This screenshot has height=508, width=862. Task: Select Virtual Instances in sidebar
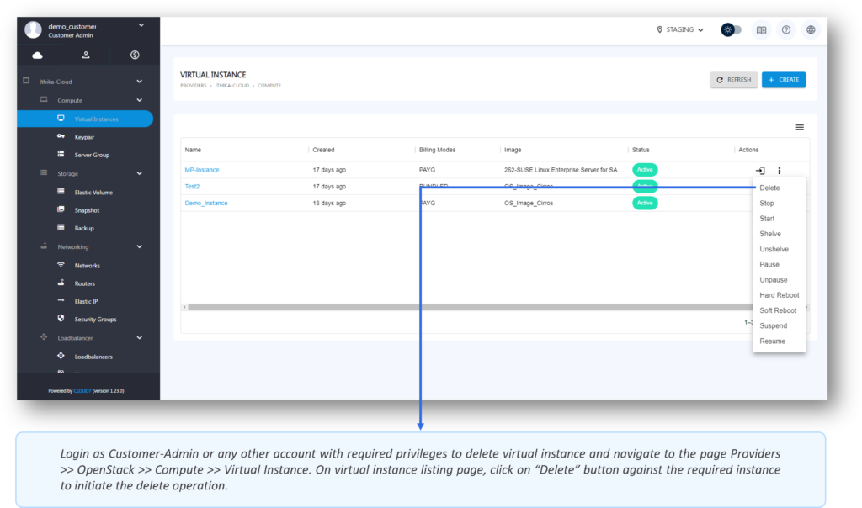tap(85, 119)
